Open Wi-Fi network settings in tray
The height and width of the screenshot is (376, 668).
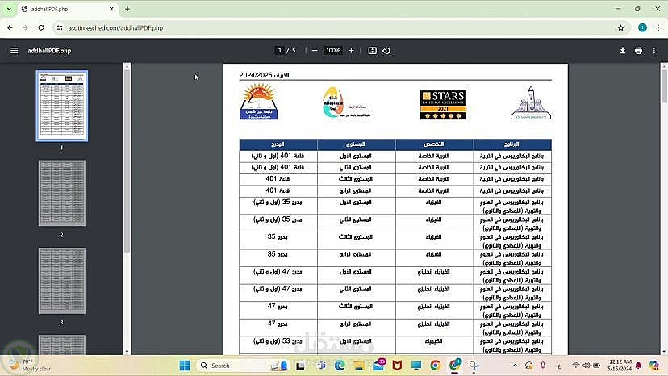click(576, 366)
